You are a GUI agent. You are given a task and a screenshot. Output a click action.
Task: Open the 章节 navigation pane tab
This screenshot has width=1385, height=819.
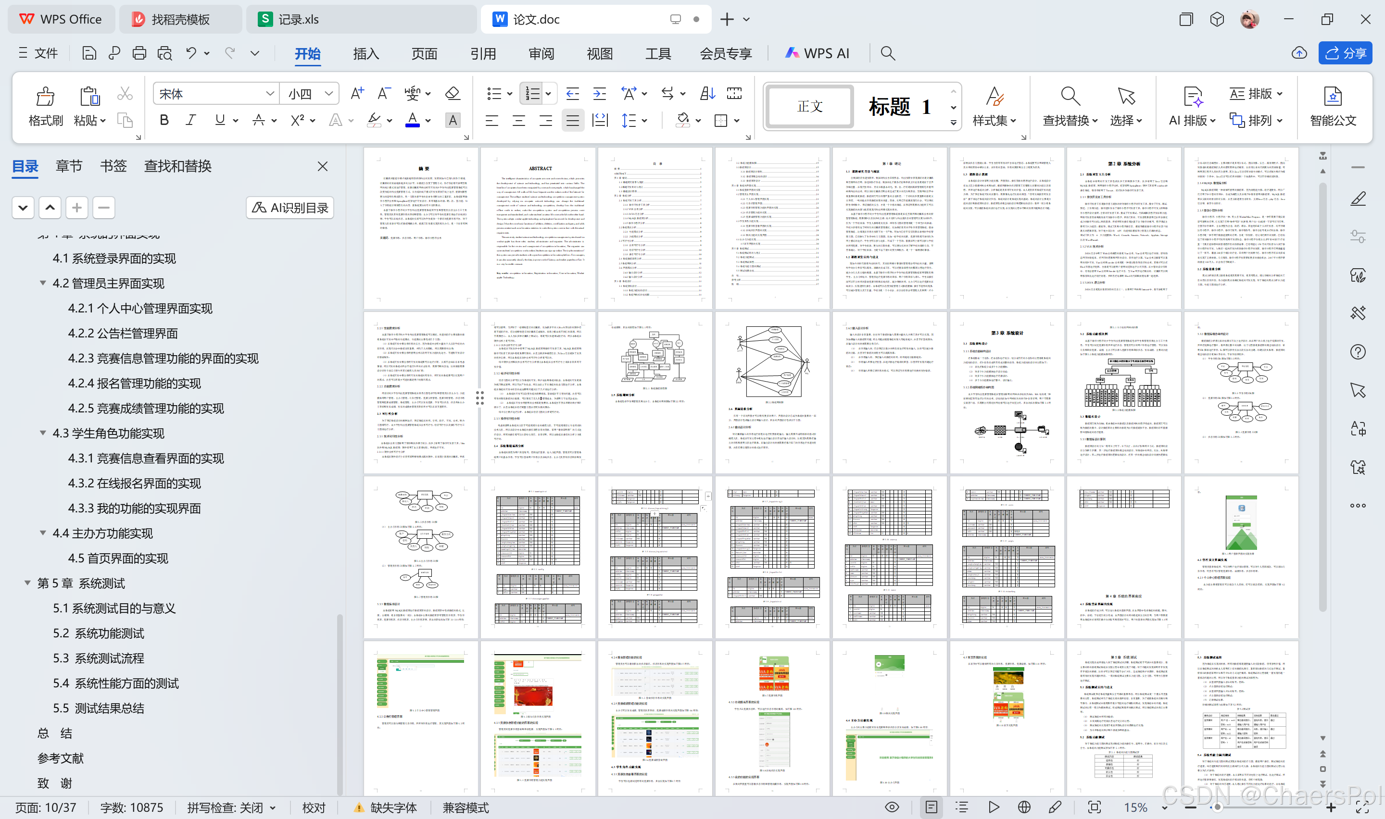(69, 166)
